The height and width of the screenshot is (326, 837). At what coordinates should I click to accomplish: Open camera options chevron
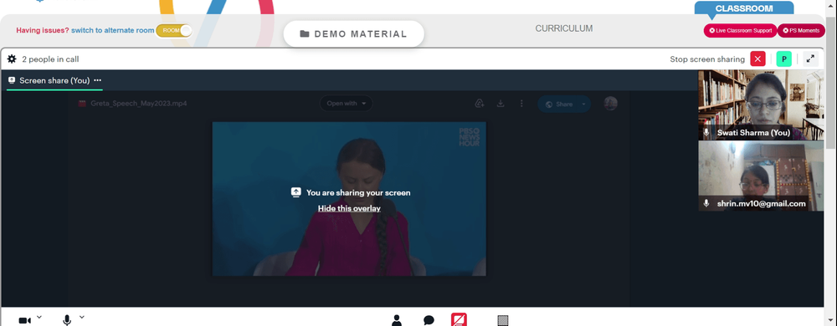click(x=39, y=318)
